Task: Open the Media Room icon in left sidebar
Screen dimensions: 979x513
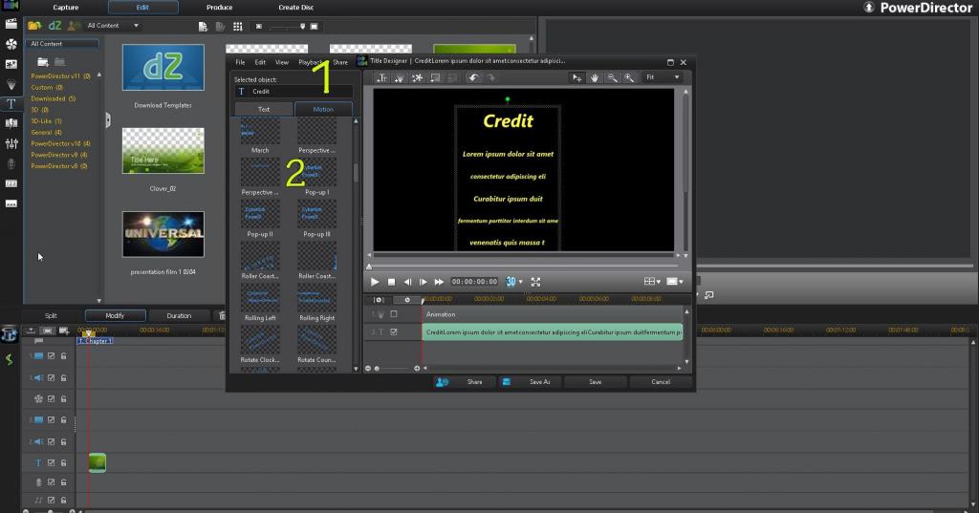Action: (x=11, y=24)
